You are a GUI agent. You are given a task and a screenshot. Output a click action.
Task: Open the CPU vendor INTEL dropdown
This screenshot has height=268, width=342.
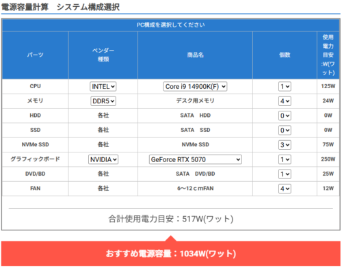pyautogui.click(x=103, y=87)
